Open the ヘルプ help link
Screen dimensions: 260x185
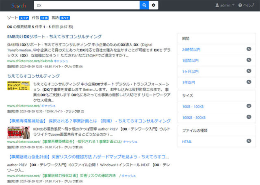(246, 5)
